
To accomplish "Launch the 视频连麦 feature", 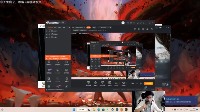I will (x=49, y=71).
